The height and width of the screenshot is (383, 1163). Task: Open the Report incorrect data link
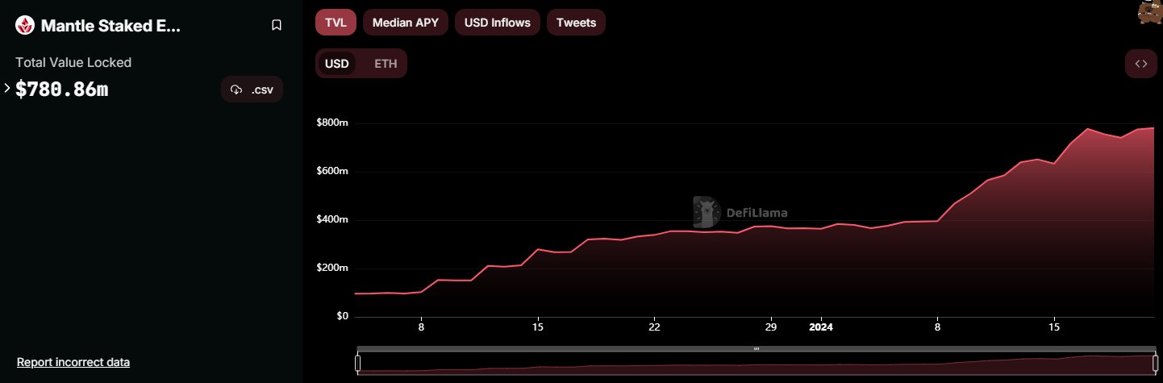click(73, 362)
